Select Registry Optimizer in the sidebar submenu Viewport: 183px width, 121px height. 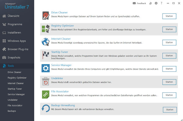(x=17, y=78)
